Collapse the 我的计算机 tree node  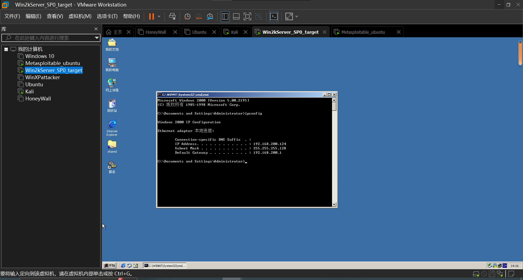pos(6,49)
